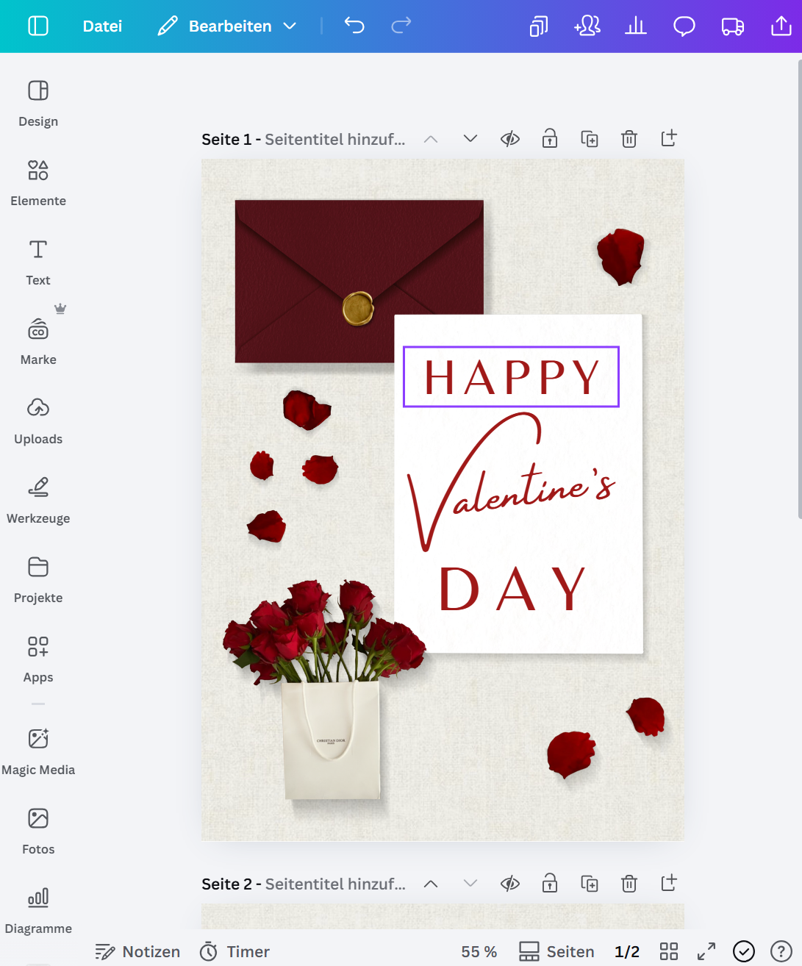Move Seite 1 down with chevron
802x966 pixels.
[x=470, y=138]
